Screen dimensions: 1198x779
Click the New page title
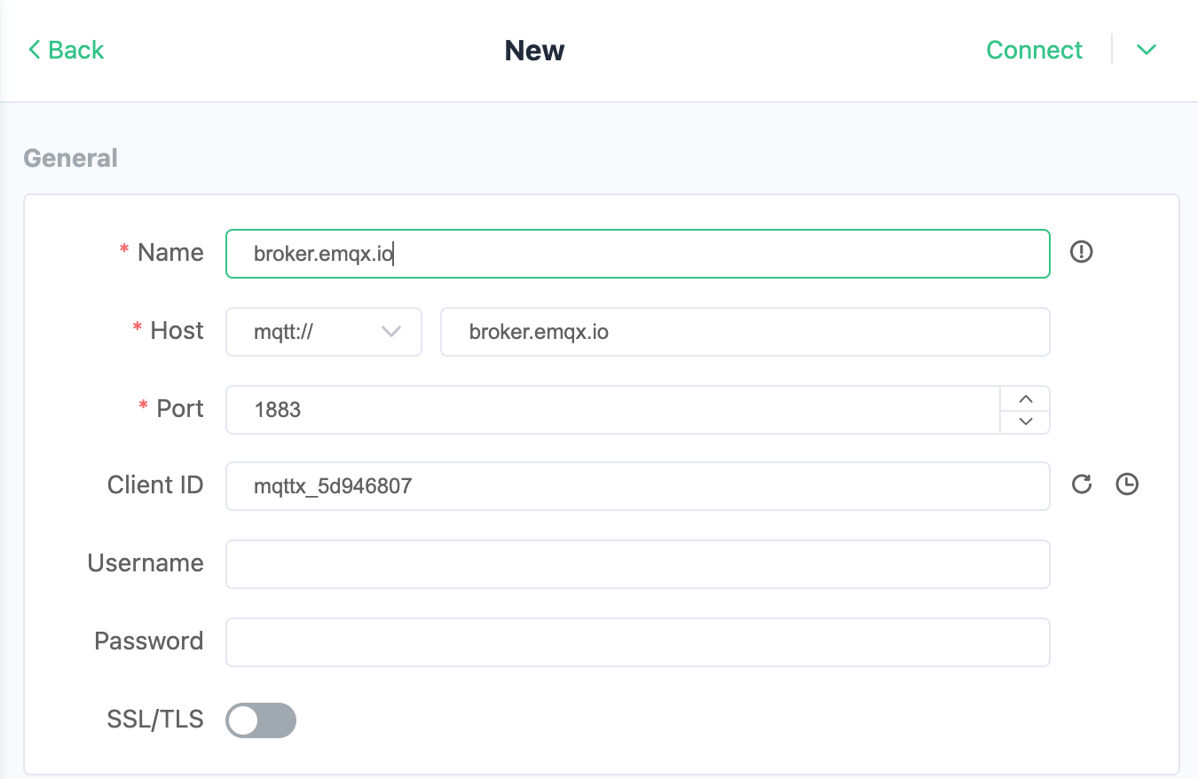534,50
